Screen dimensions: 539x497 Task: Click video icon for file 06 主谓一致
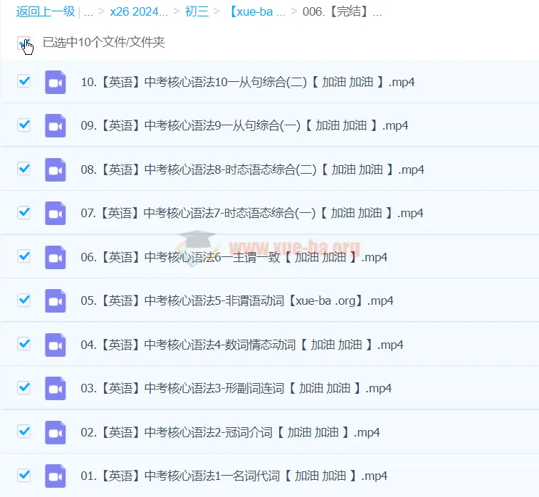pos(56,257)
